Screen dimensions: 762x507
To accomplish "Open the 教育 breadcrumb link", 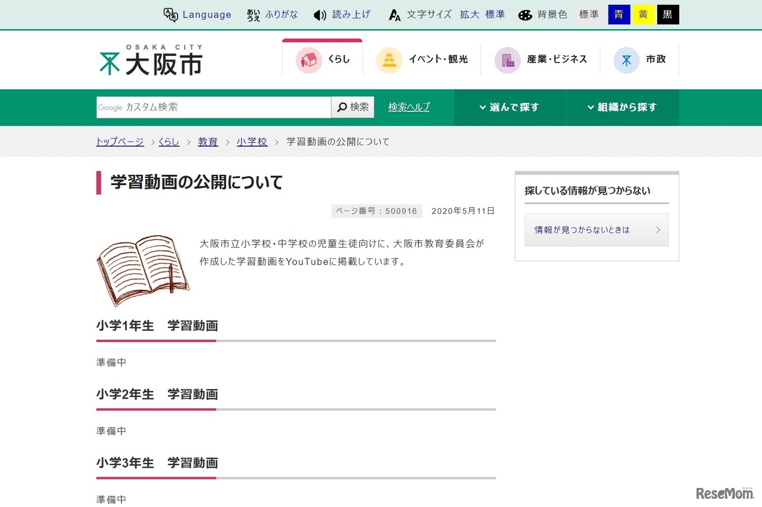I will pos(208,142).
